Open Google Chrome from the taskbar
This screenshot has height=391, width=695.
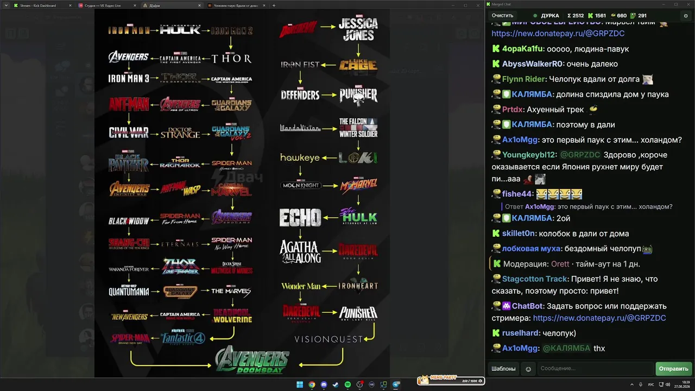pos(312,385)
